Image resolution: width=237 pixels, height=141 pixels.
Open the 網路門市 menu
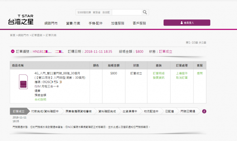pos(51,23)
